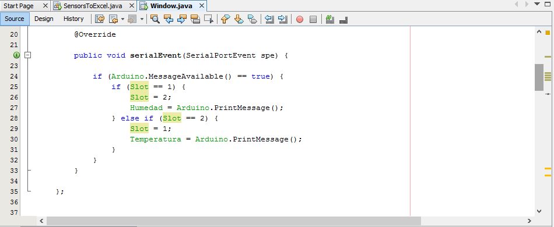The width and height of the screenshot is (554, 227).
Task: Click the Last Edit toolbar icon
Action: 100,19
